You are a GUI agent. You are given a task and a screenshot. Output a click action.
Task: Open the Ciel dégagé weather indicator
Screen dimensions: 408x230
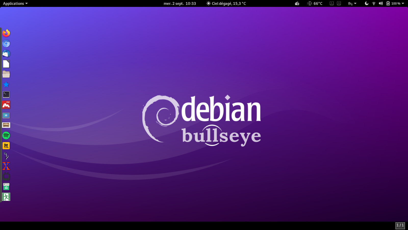[226, 4]
